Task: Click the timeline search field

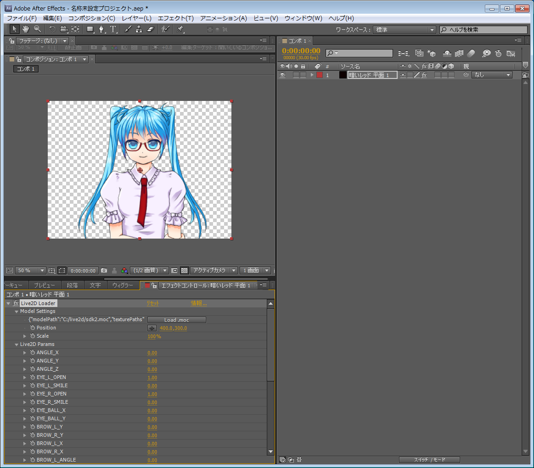Action: point(360,53)
